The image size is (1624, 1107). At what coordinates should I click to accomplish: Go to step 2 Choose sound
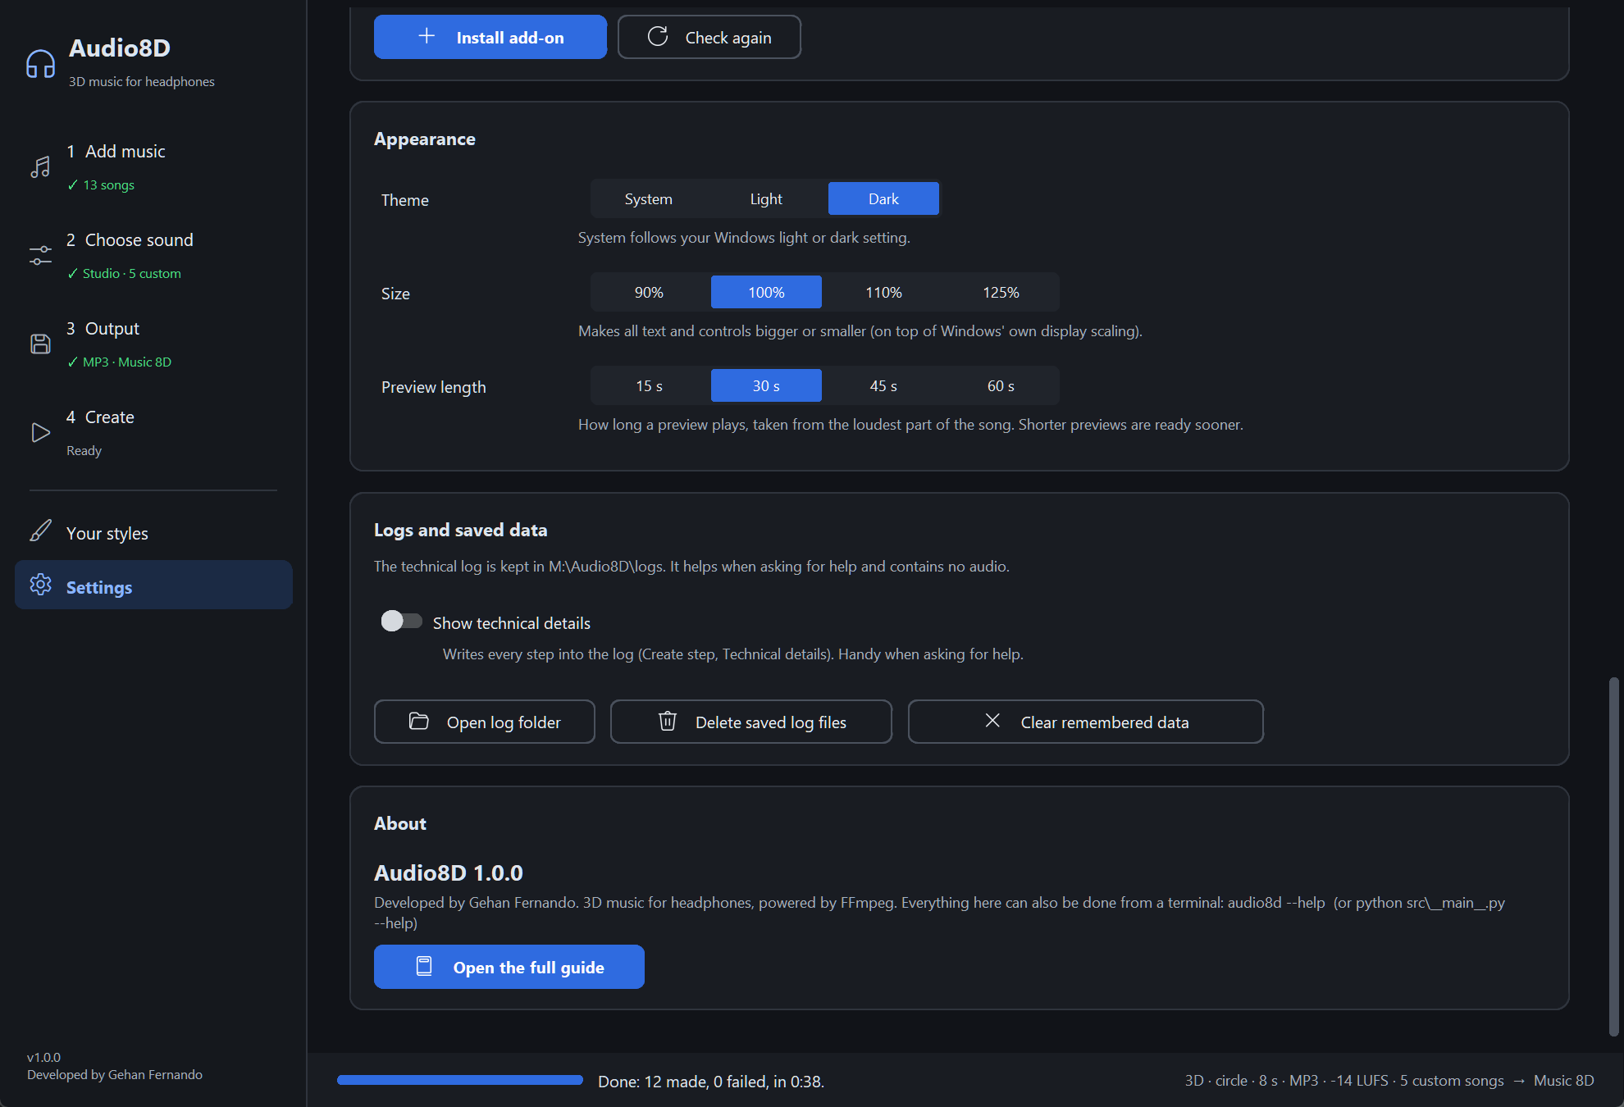coord(153,256)
